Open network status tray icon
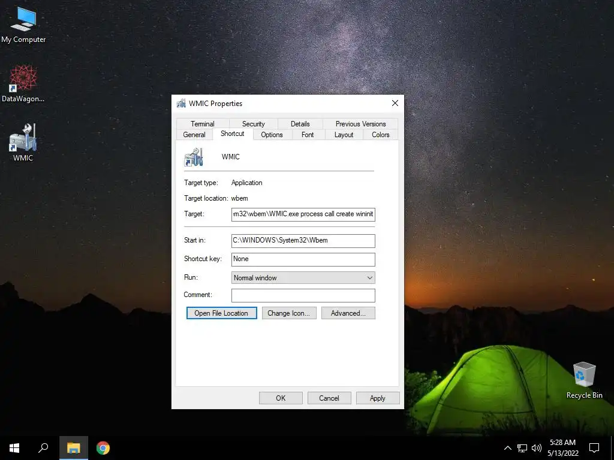Screen dimensions: 614x460 coord(522,448)
